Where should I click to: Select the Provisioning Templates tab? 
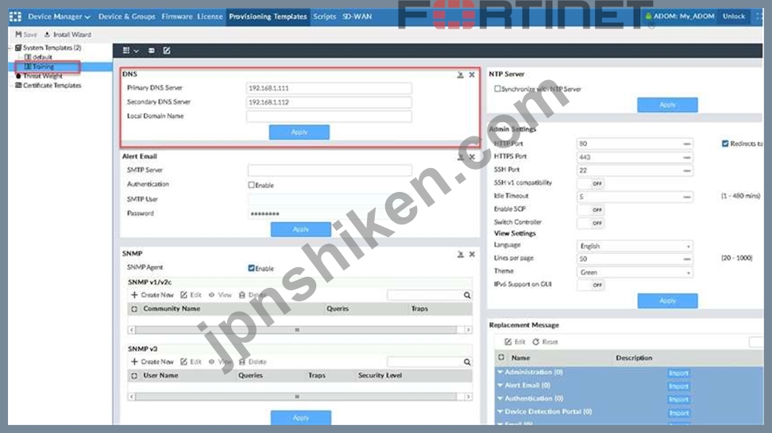(x=268, y=16)
